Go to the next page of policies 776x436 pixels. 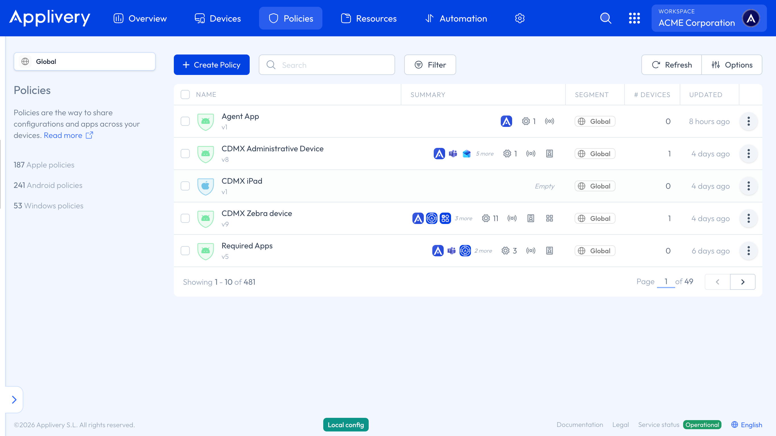click(x=742, y=282)
